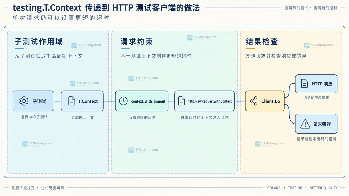Click the caption 设置更短的超时

click(142, 117)
